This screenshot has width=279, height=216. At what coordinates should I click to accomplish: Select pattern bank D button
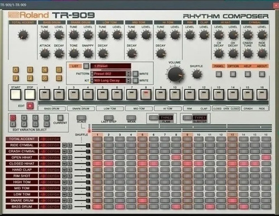[x=59, y=70]
